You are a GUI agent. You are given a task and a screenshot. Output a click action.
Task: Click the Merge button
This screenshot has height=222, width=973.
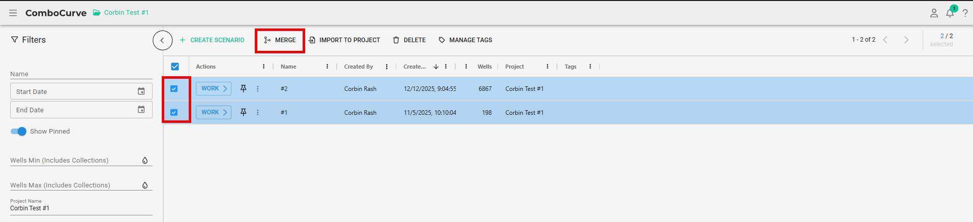tap(280, 40)
